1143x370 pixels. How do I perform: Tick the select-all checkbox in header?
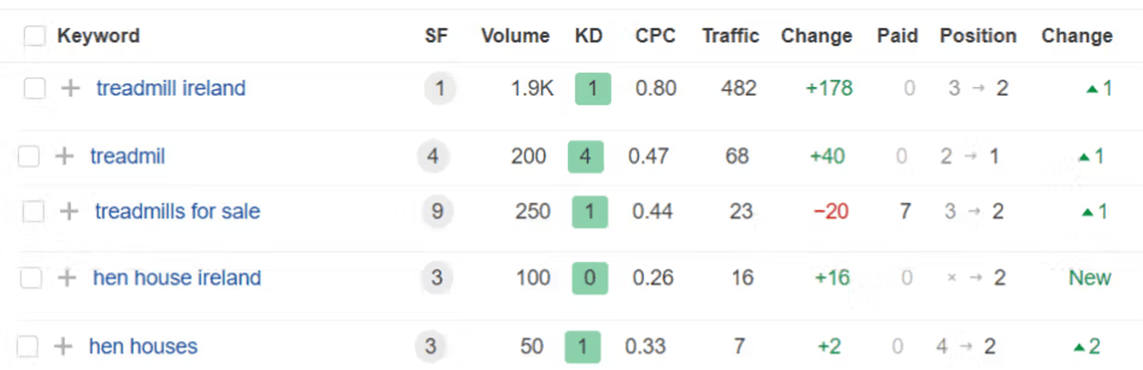click(x=35, y=36)
